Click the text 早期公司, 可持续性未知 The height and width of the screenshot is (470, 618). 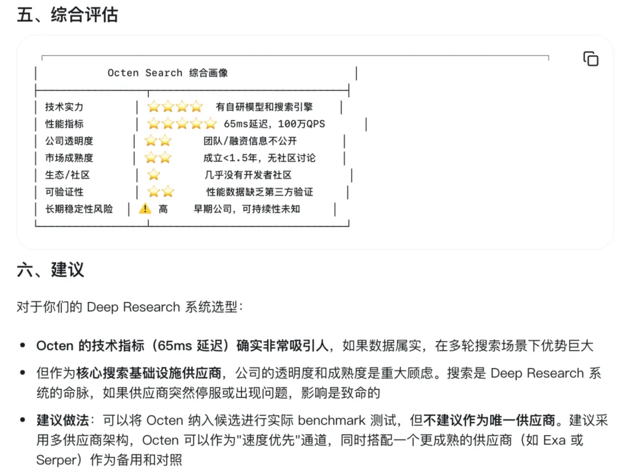click(247, 208)
